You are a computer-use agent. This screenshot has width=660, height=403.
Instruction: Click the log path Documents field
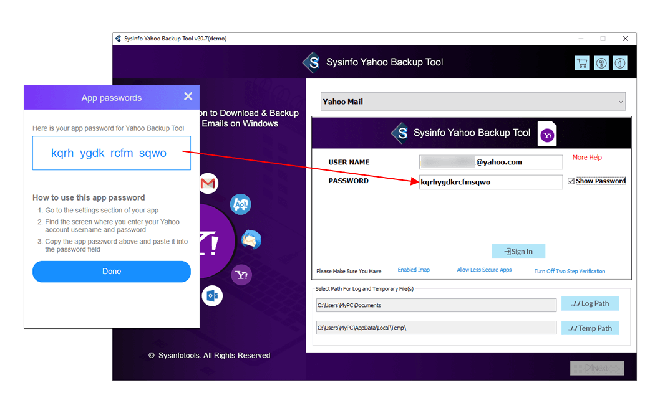(436, 305)
